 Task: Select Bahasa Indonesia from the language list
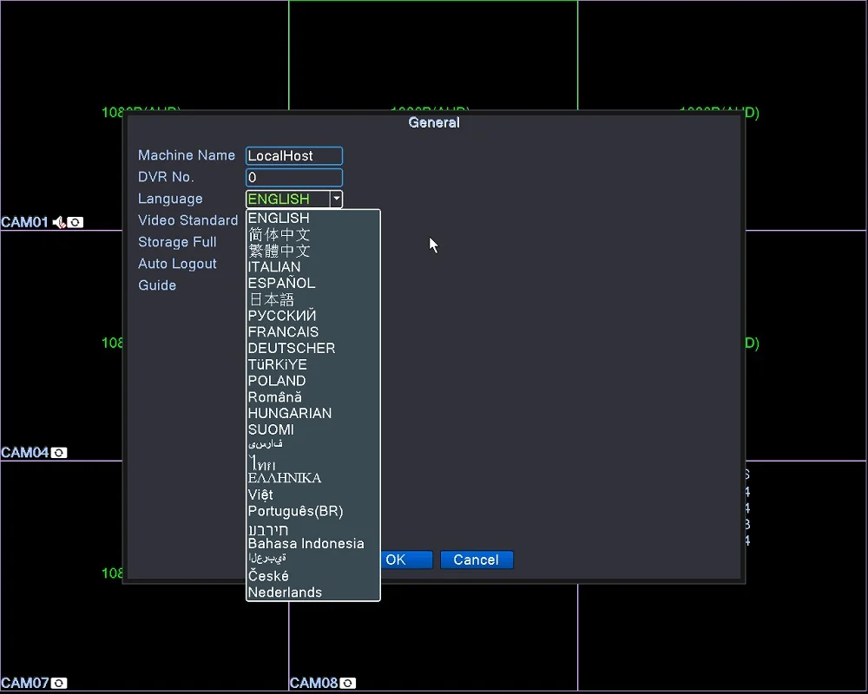[312, 543]
